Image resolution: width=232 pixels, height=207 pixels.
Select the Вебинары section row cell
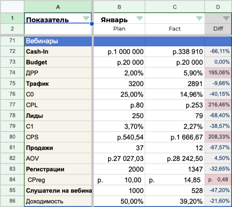58,41
